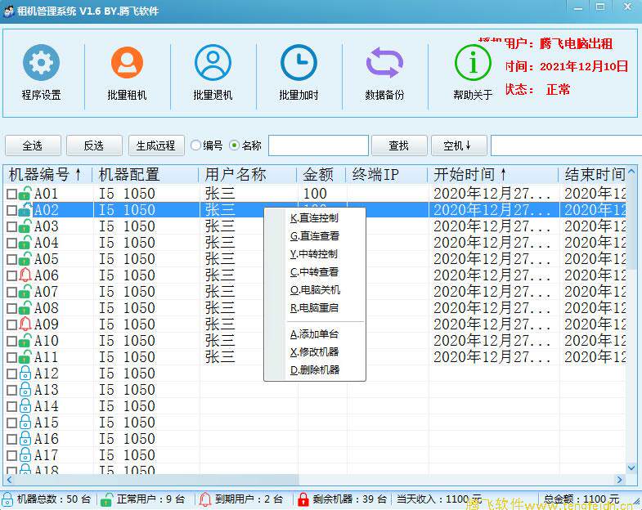Open 数据备份 sync arrows icon
This screenshot has height=510, width=642.
click(384, 62)
